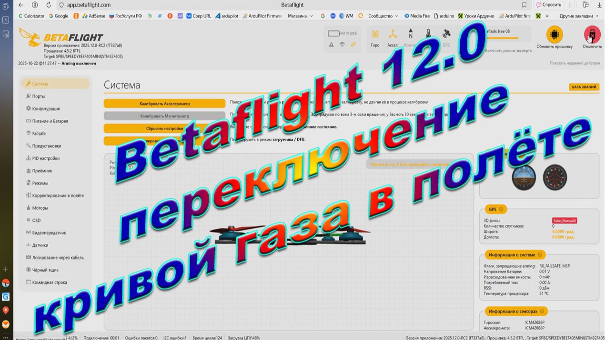
Task: Open the База знаний link
Action: pyautogui.click(x=584, y=87)
